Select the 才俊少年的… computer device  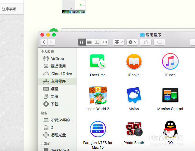tap(57, 120)
